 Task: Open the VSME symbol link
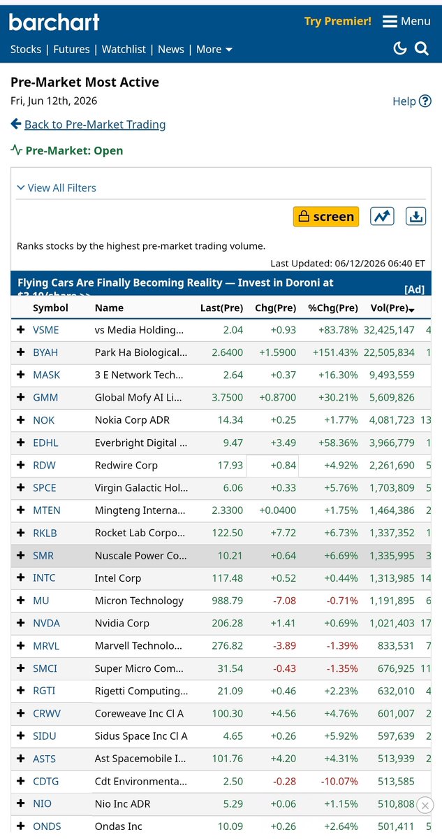coord(46,330)
